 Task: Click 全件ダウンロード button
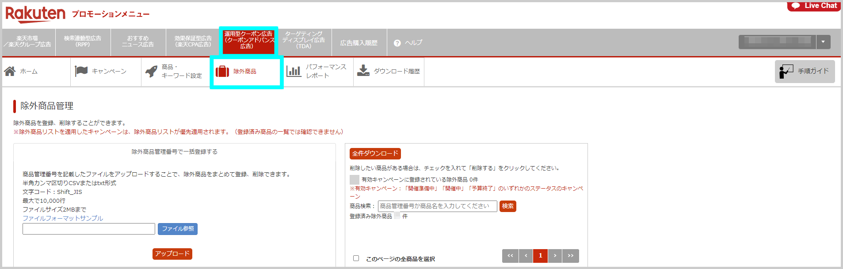point(375,153)
